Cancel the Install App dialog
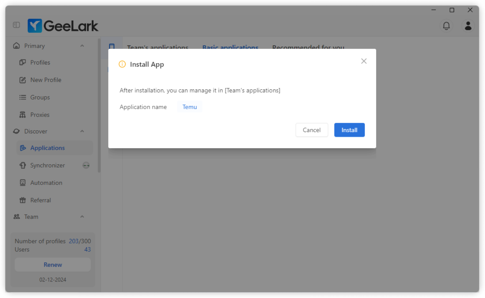Image resolution: width=485 pixels, height=298 pixels. (x=312, y=130)
